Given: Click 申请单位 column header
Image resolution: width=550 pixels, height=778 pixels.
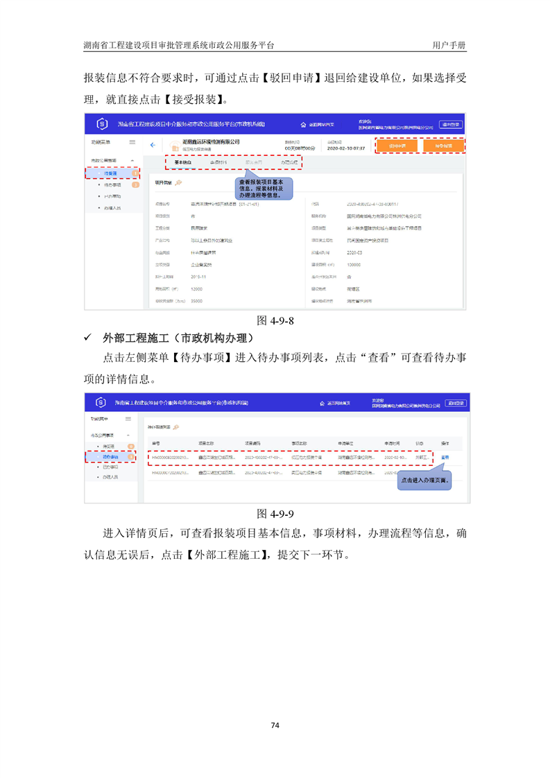Looking at the screenshot, I should [x=345, y=443].
